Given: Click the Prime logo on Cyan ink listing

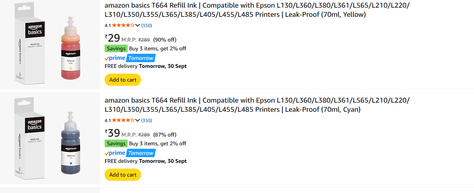Looking at the screenshot, I should click(x=115, y=153).
